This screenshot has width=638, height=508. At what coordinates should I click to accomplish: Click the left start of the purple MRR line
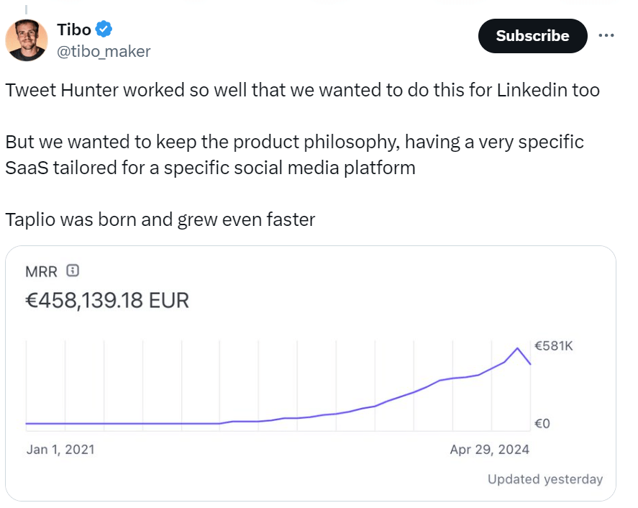tap(27, 423)
